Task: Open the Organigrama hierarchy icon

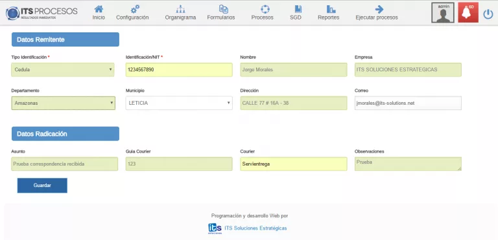Action: pyautogui.click(x=180, y=9)
